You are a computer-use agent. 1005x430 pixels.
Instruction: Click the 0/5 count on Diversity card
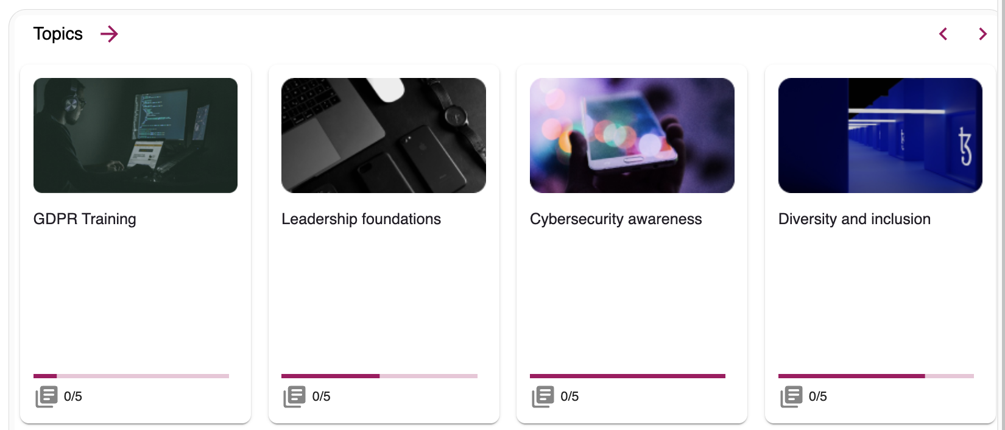(x=818, y=397)
